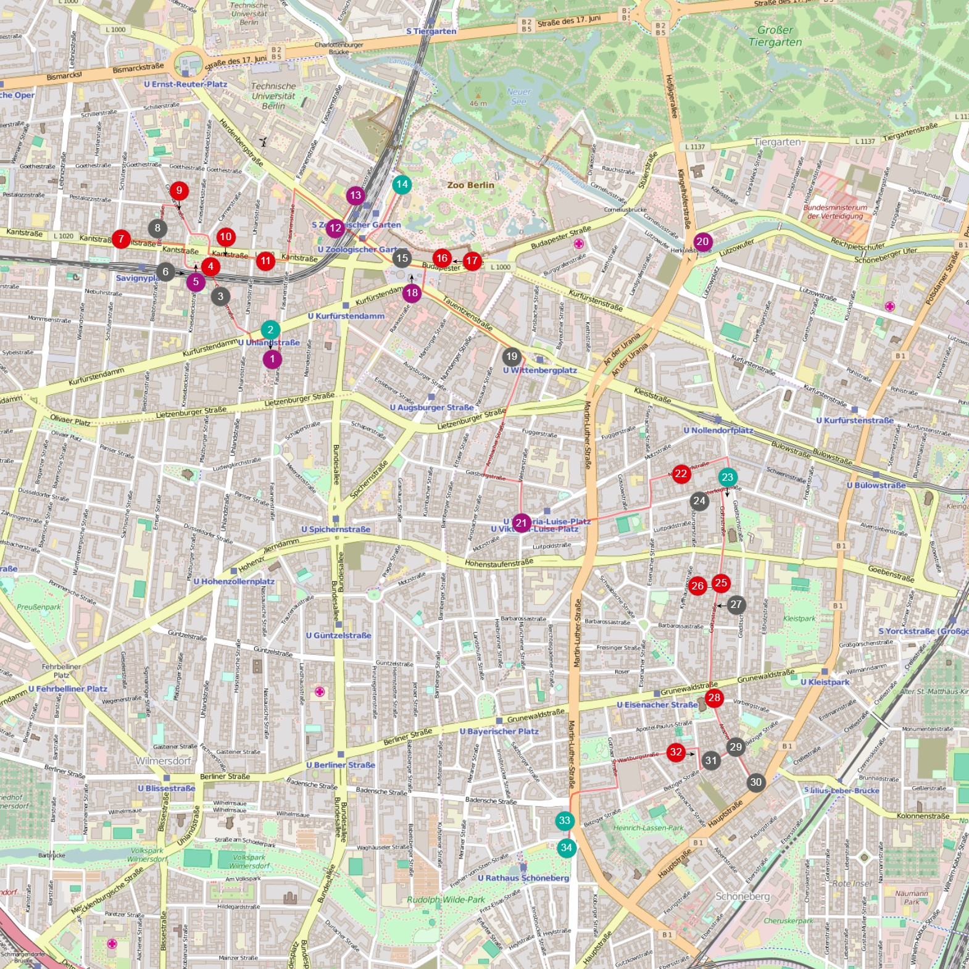Select the U Kurfürstendamm station label
This screenshot has height=969, width=969.
pyautogui.click(x=346, y=317)
